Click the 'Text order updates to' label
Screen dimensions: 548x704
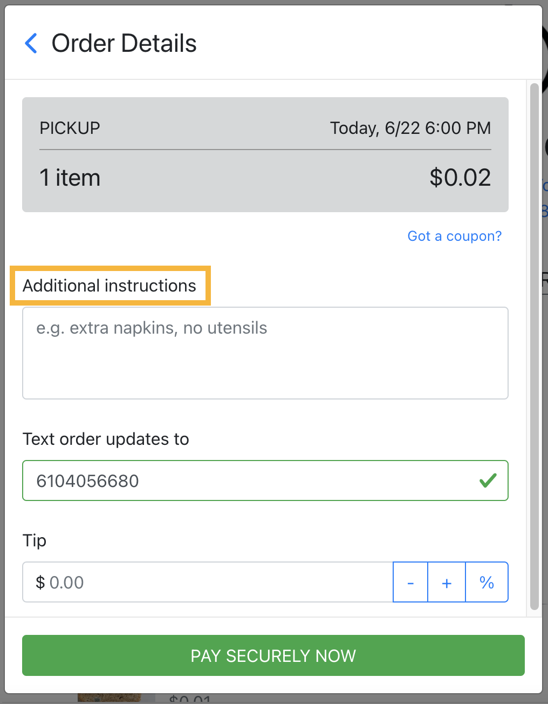coord(106,439)
